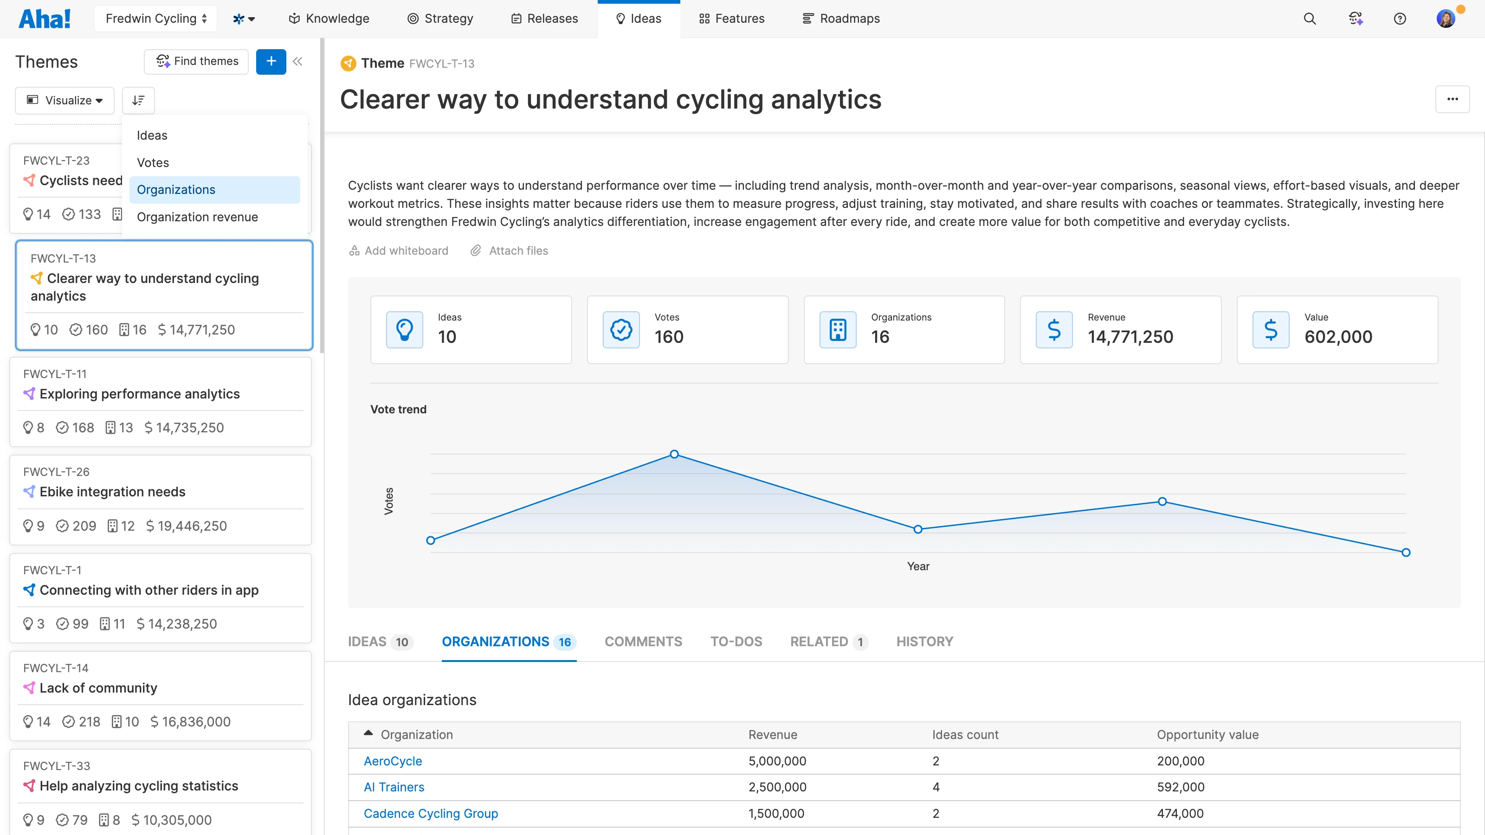Click the Ideas lightbulb stat card icon
This screenshot has width=1485, height=835.
[405, 330]
